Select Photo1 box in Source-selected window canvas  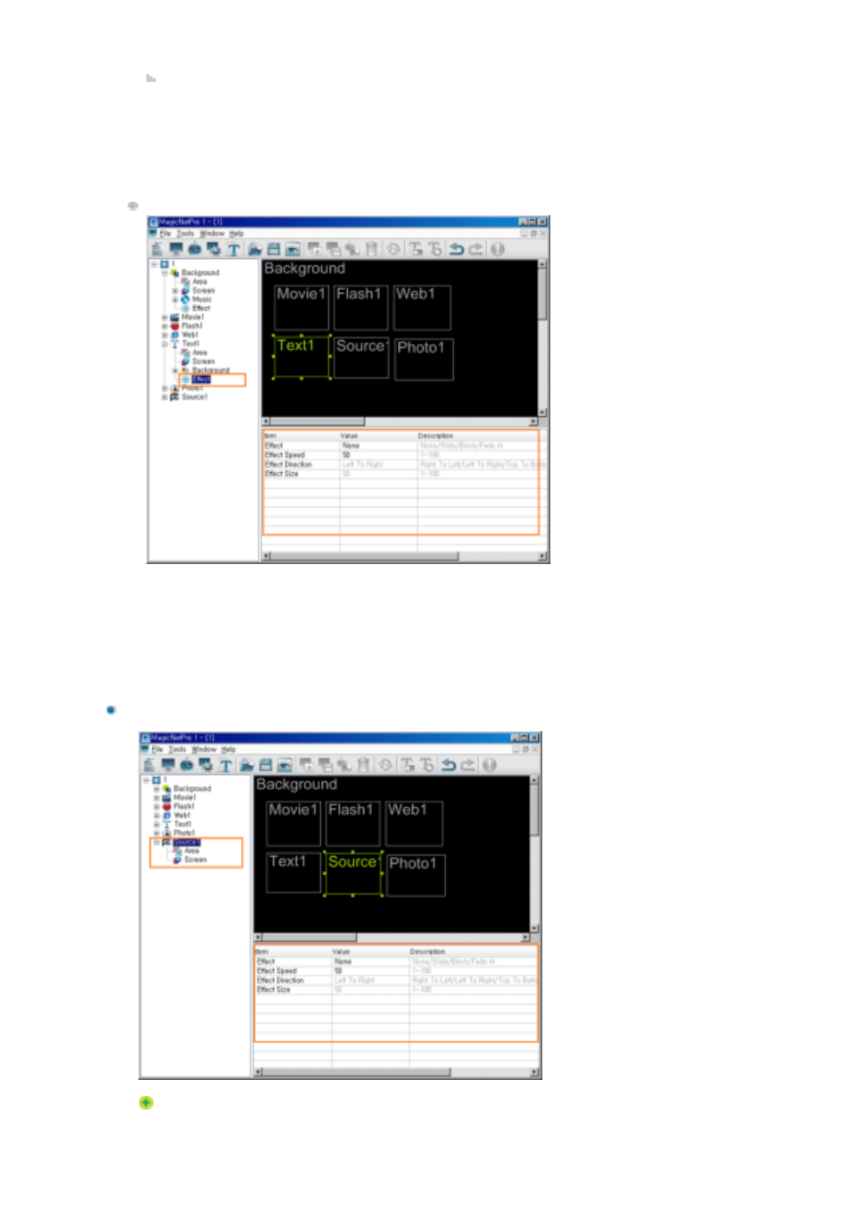tap(416, 874)
